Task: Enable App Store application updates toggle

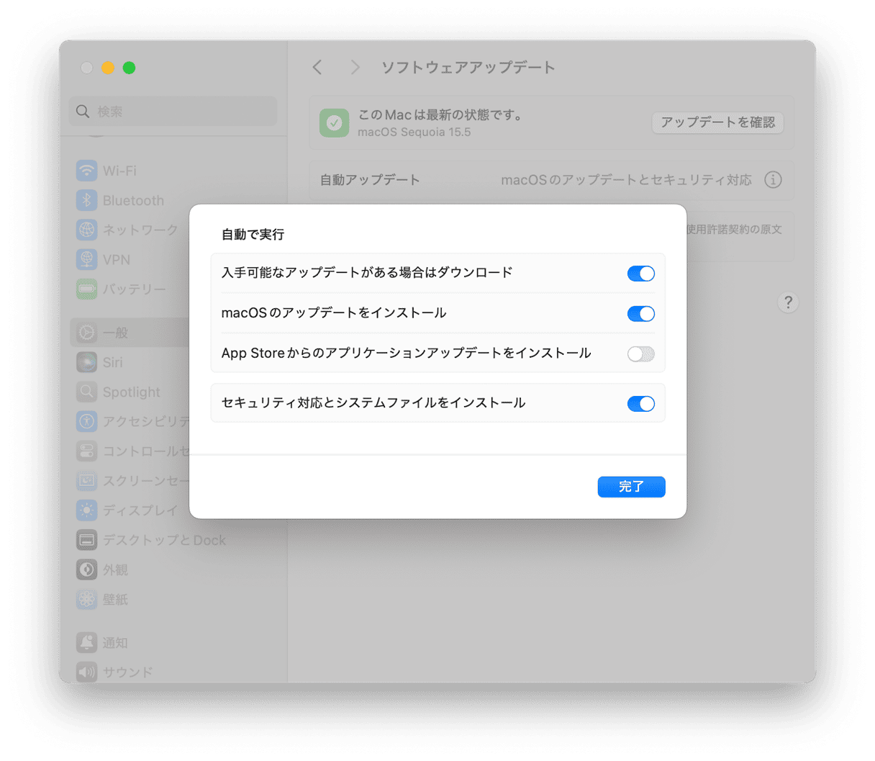Action: [x=640, y=354]
